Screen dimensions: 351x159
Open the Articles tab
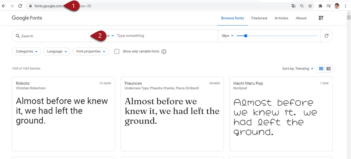pyautogui.click(x=281, y=18)
